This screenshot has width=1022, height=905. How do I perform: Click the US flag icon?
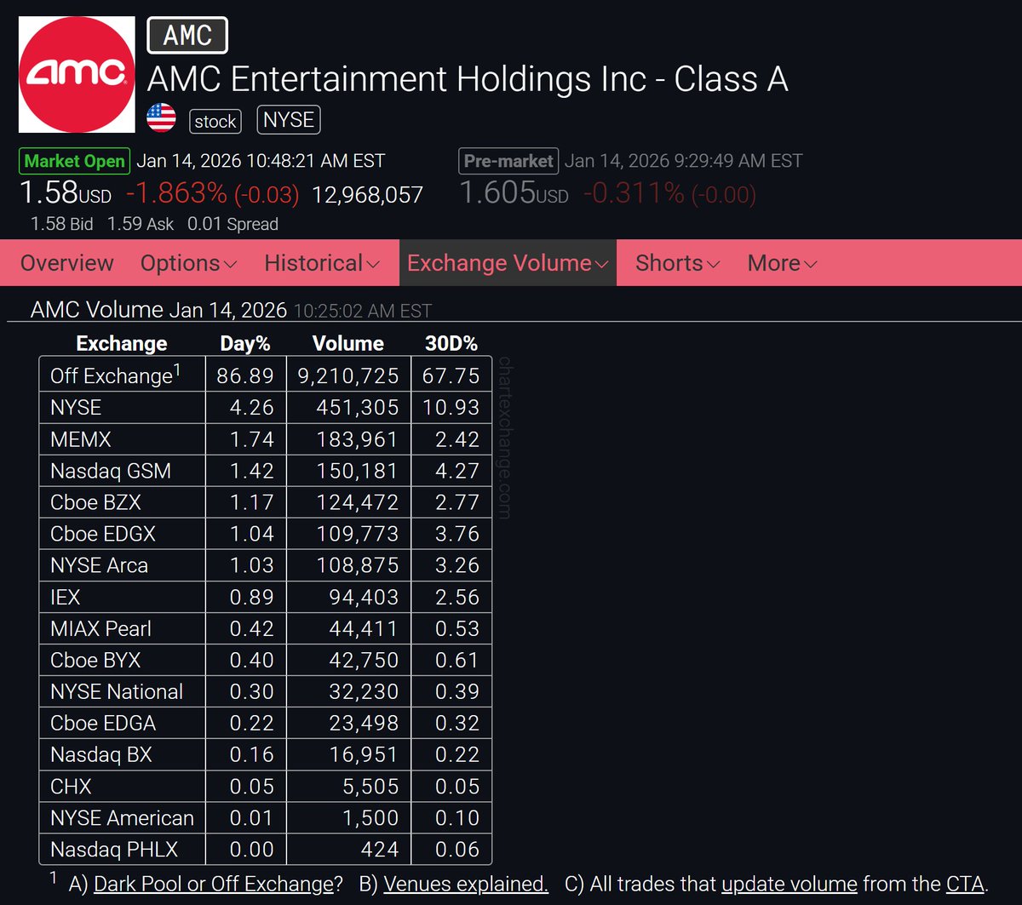161,118
